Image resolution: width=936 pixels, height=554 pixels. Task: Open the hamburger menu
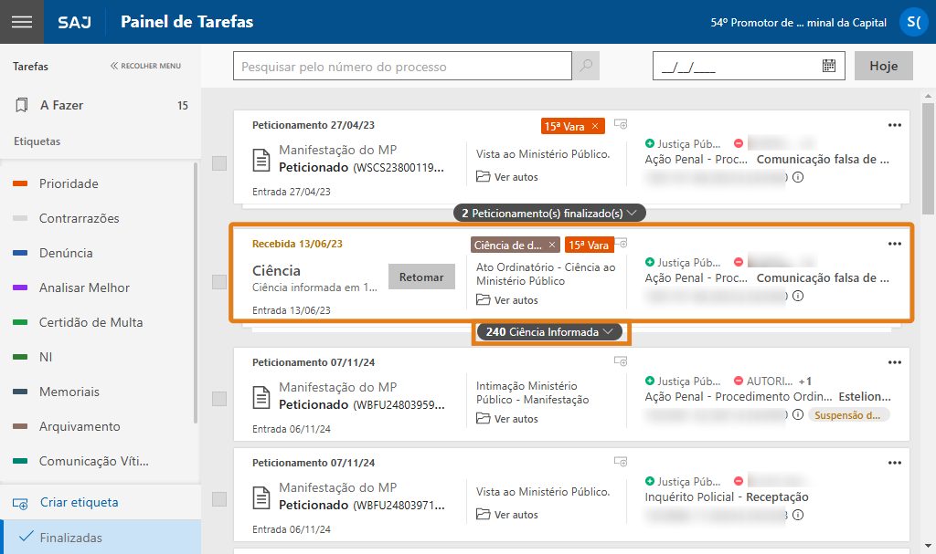tap(22, 22)
